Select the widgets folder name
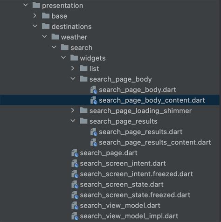Viewport: 221px width, 222px height. pyautogui.click(x=93, y=58)
